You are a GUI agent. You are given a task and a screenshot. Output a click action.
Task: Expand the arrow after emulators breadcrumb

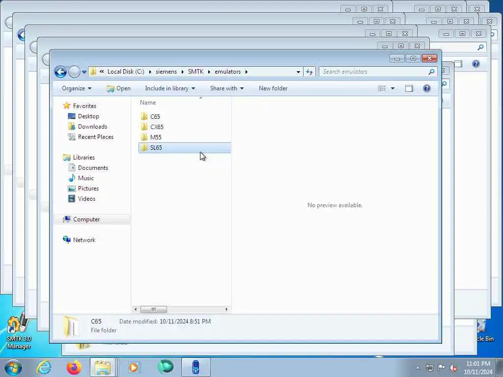pyautogui.click(x=247, y=72)
